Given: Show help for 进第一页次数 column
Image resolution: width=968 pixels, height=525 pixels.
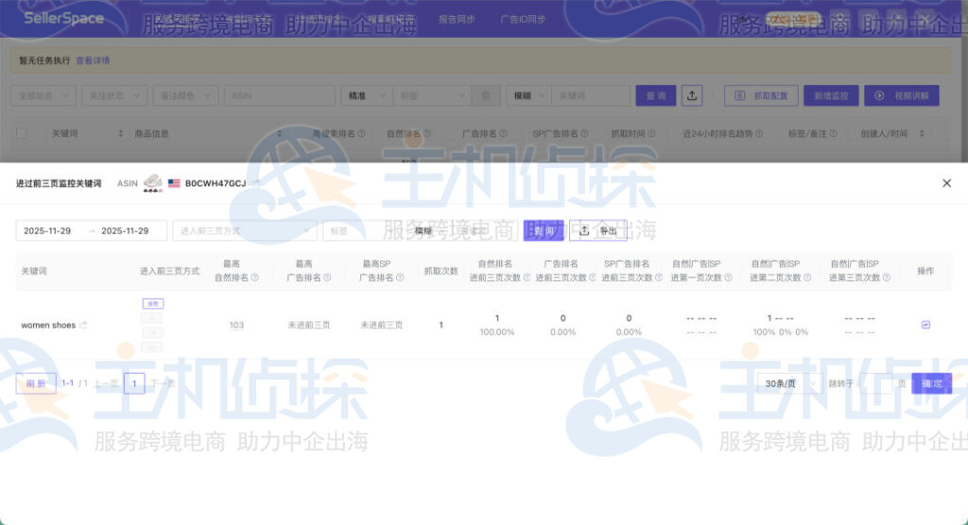Looking at the screenshot, I should click(729, 278).
